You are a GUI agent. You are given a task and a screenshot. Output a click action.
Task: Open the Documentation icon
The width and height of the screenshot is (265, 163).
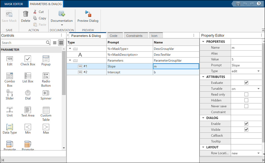tap(62, 14)
